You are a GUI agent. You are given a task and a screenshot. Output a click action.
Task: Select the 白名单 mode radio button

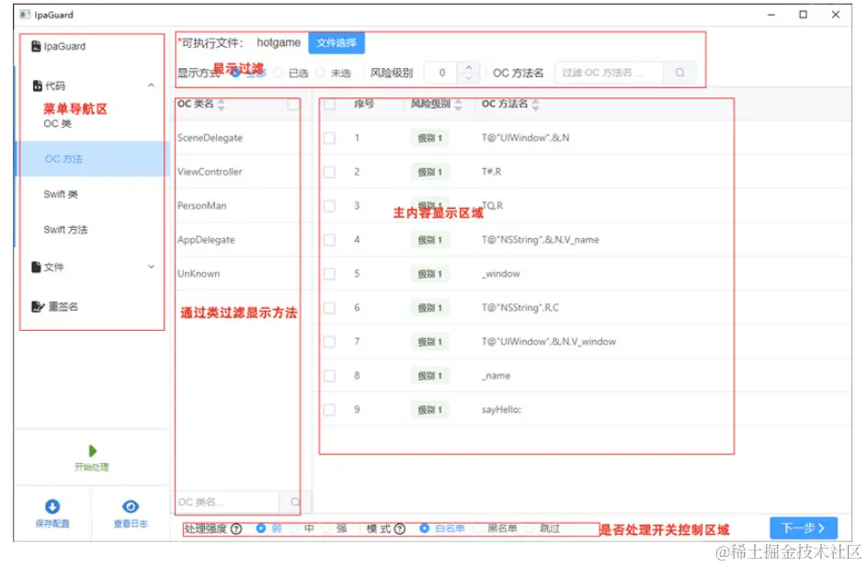[424, 528]
